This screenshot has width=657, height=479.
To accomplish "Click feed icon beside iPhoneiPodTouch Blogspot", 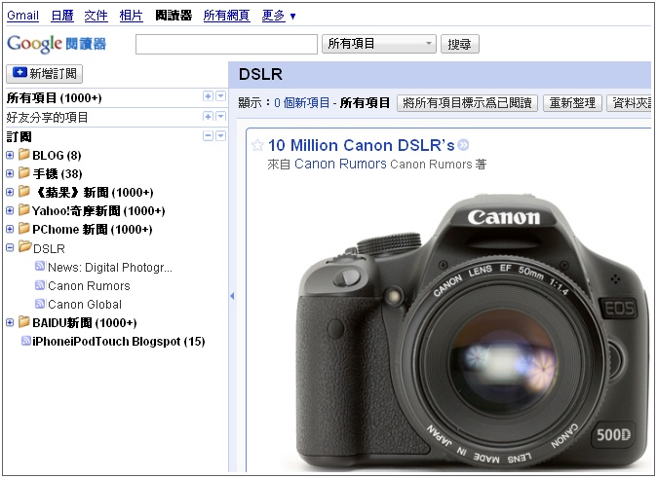I will 26,341.
